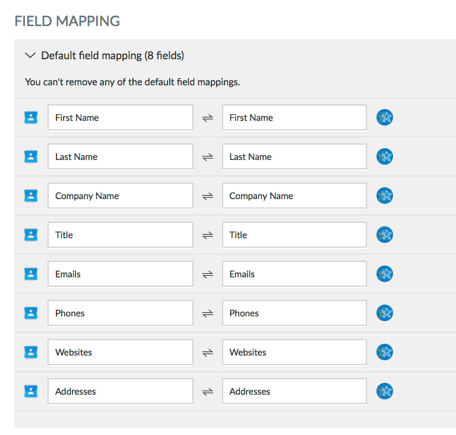This screenshot has width=456, height=435.
Task: Click the blue app icon in Phones row
Action: (x=385, y=313)
